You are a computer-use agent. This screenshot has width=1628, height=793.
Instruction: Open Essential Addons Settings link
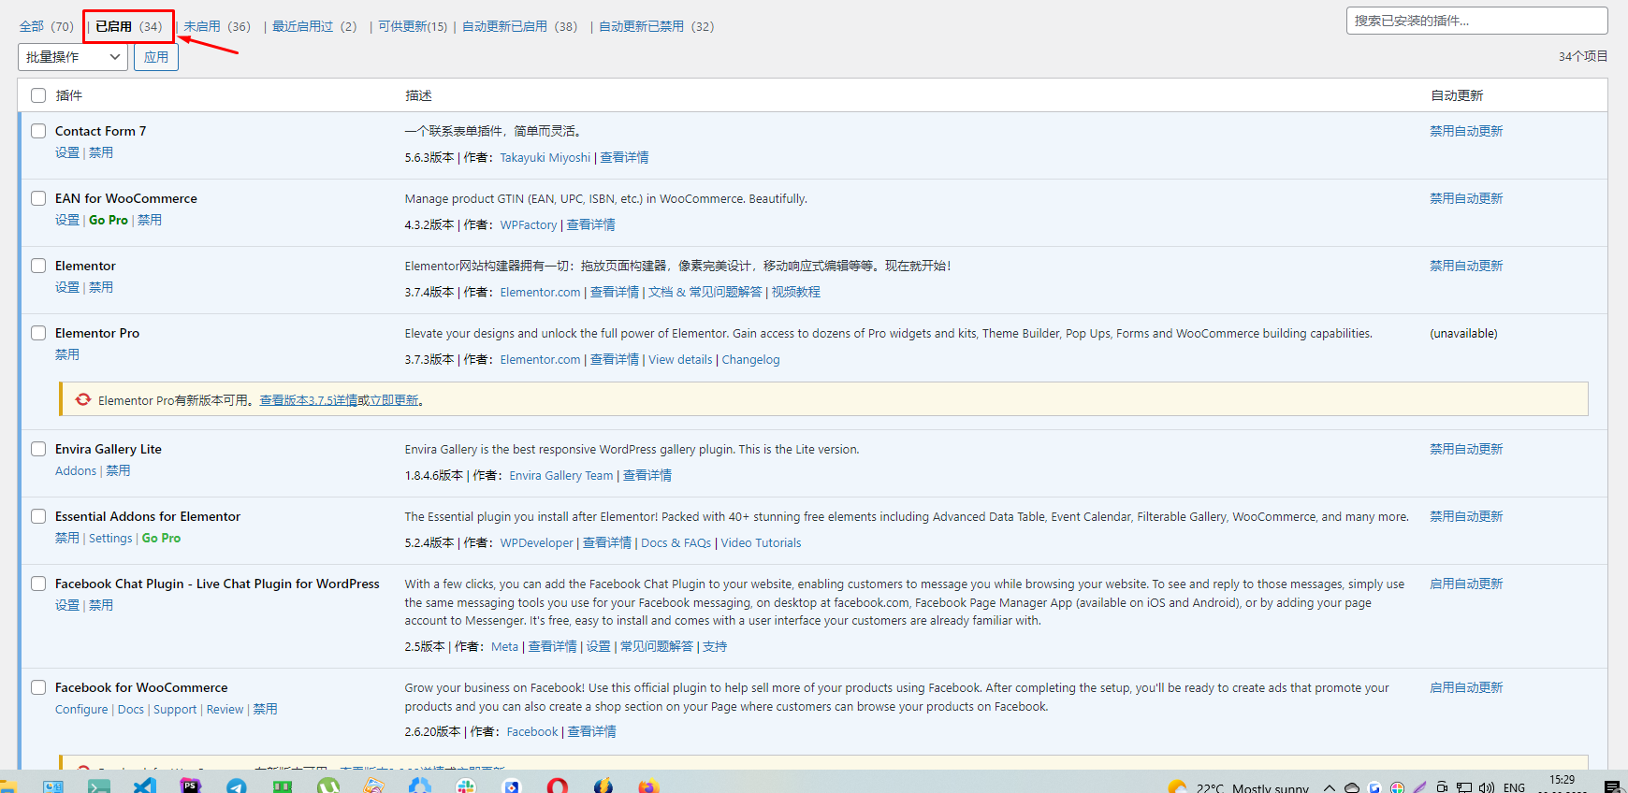[110, 538]
